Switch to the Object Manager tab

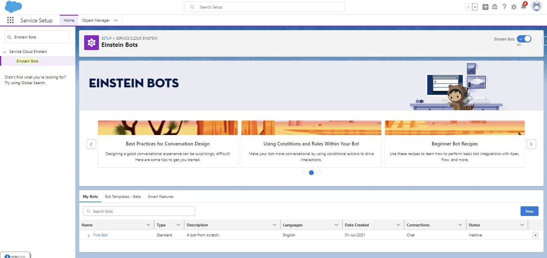click(x=97, y=20)
